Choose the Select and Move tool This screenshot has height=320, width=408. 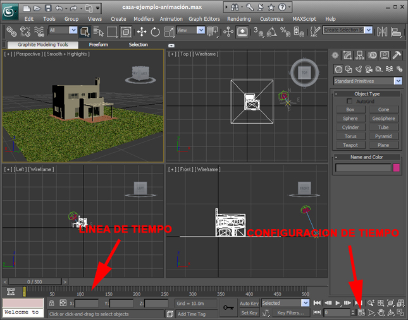point(141,31)
